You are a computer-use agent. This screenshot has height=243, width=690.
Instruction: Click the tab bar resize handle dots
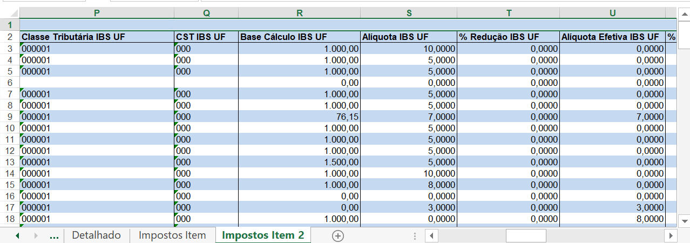point(415,235)
